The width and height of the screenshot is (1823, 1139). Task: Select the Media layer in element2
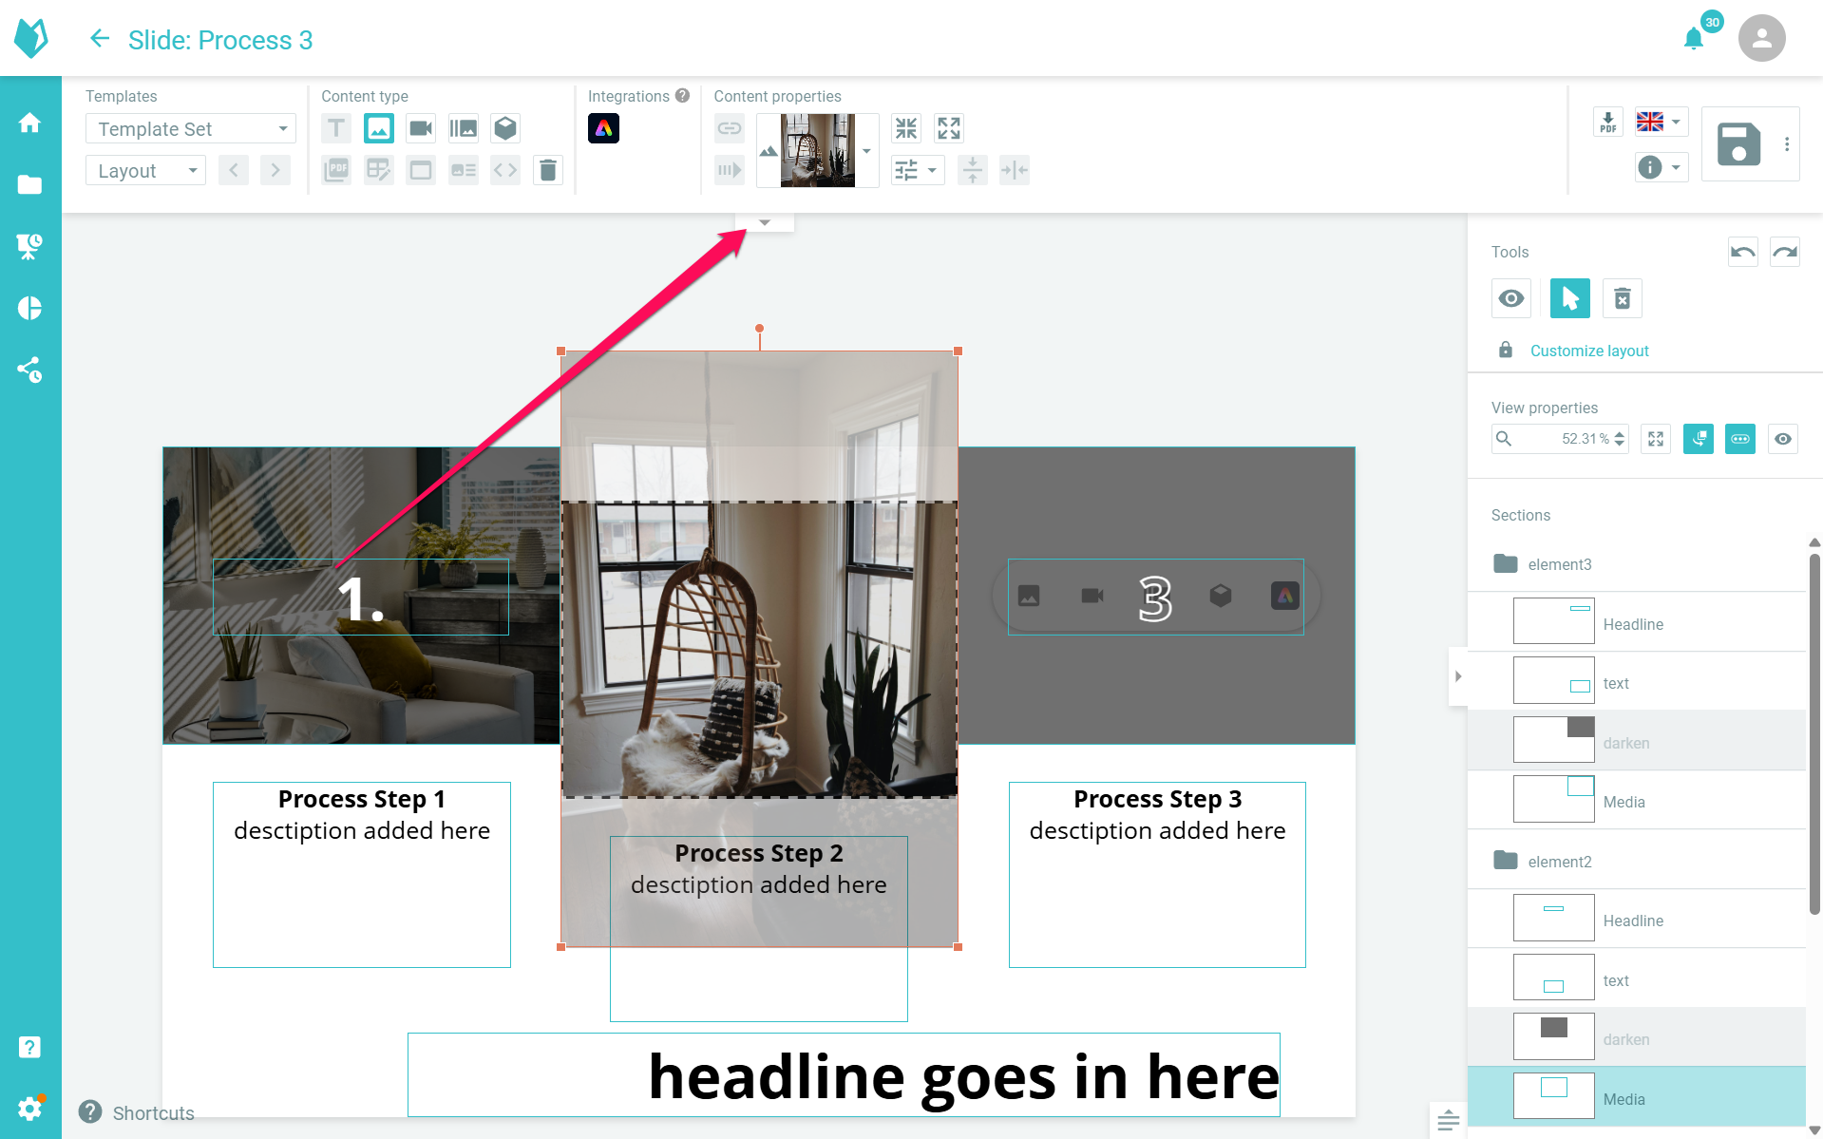pyautogui.click(x=1624, y=1099)
